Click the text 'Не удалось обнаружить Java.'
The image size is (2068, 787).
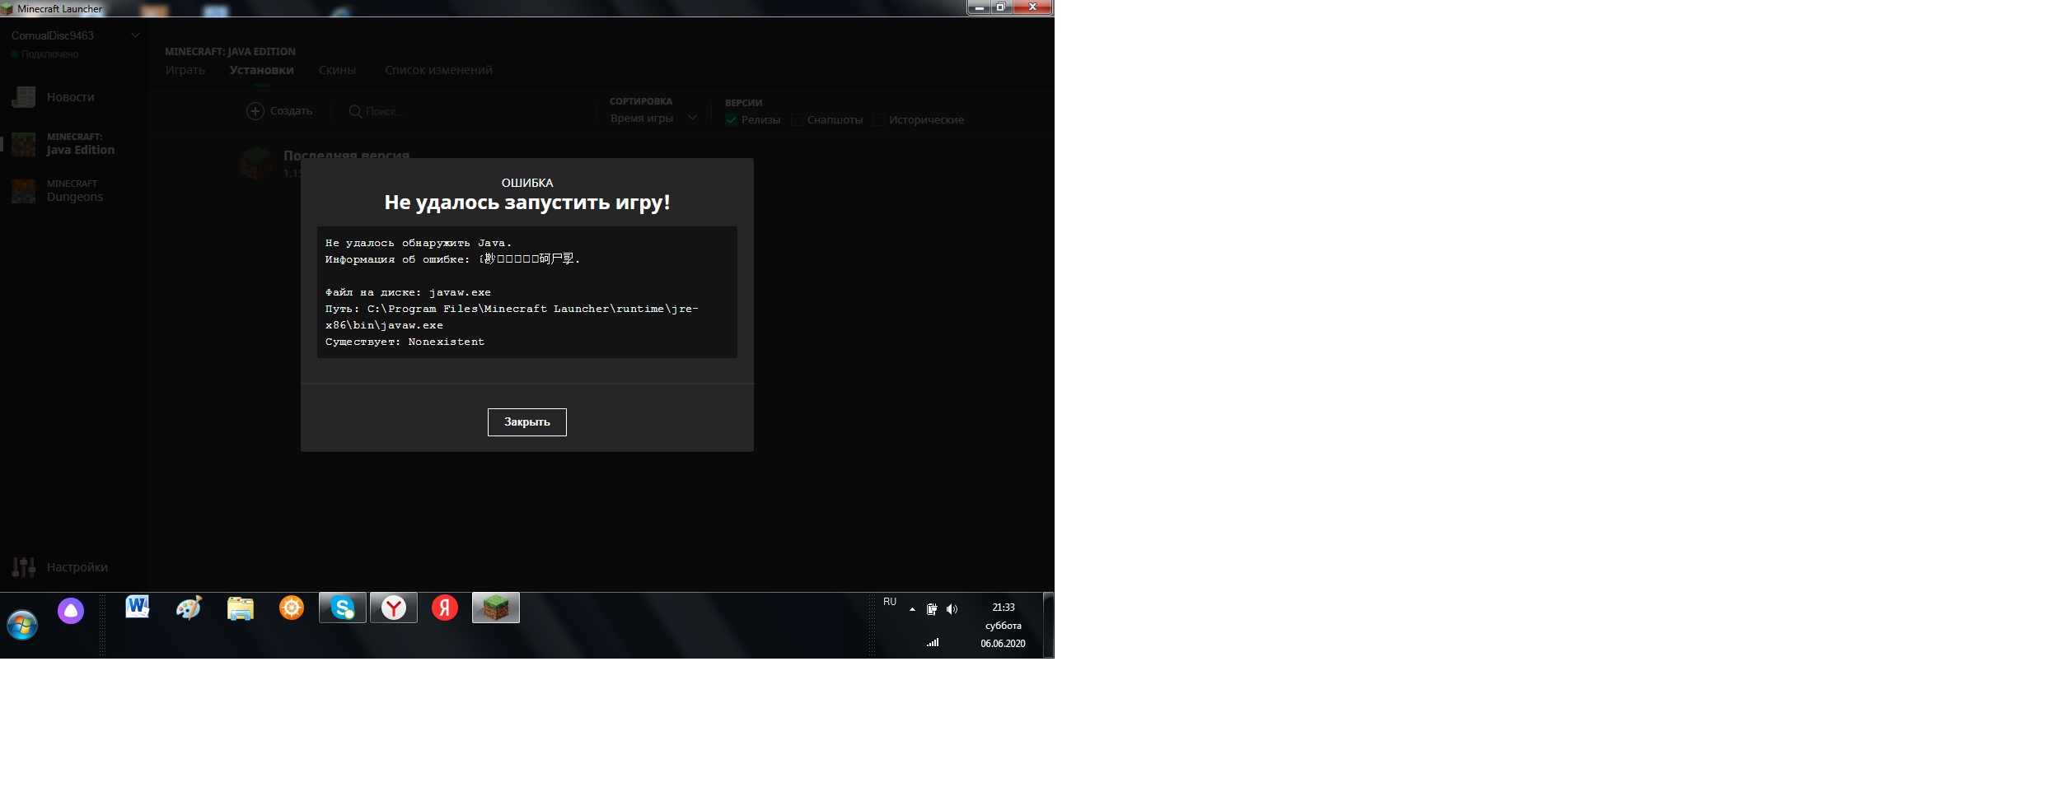click(x=419, y=243)
